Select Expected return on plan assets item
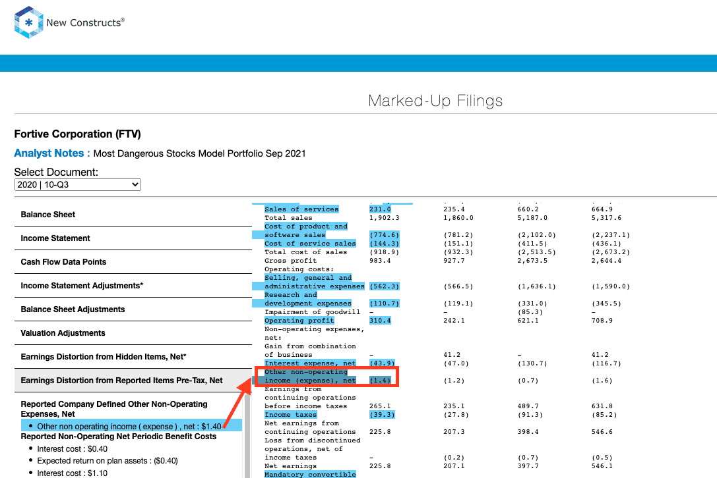Image resolution: width=717 pixels, height=478 pixels. click(x=108, y=461)
